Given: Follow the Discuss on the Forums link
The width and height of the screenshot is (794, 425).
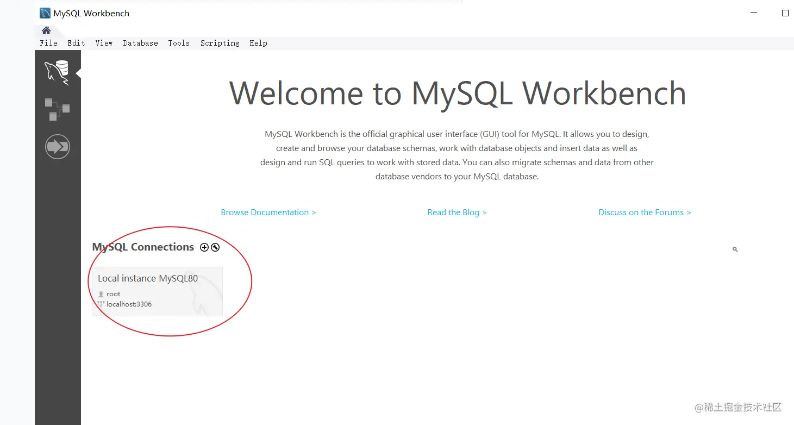Looking at the screenshot, I should click(x=645, y=212).
